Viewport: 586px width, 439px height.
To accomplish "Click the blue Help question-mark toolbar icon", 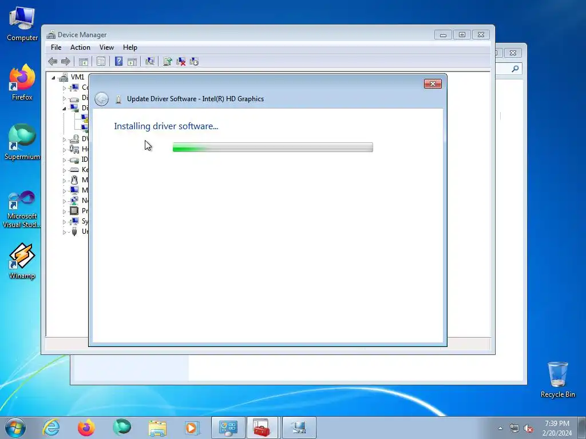I will click(118, 62).
